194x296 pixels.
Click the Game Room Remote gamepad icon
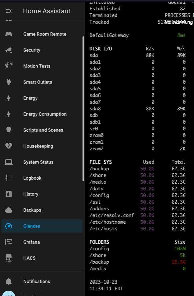click(x=8, y=34)
